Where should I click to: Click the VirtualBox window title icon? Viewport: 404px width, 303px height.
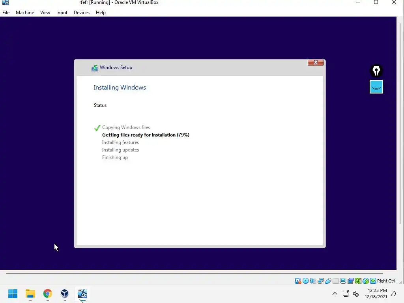(x=6, y=3)
